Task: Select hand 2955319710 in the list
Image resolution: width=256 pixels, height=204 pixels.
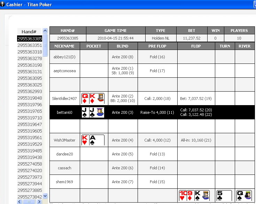Action: click(x=30, y=118)
